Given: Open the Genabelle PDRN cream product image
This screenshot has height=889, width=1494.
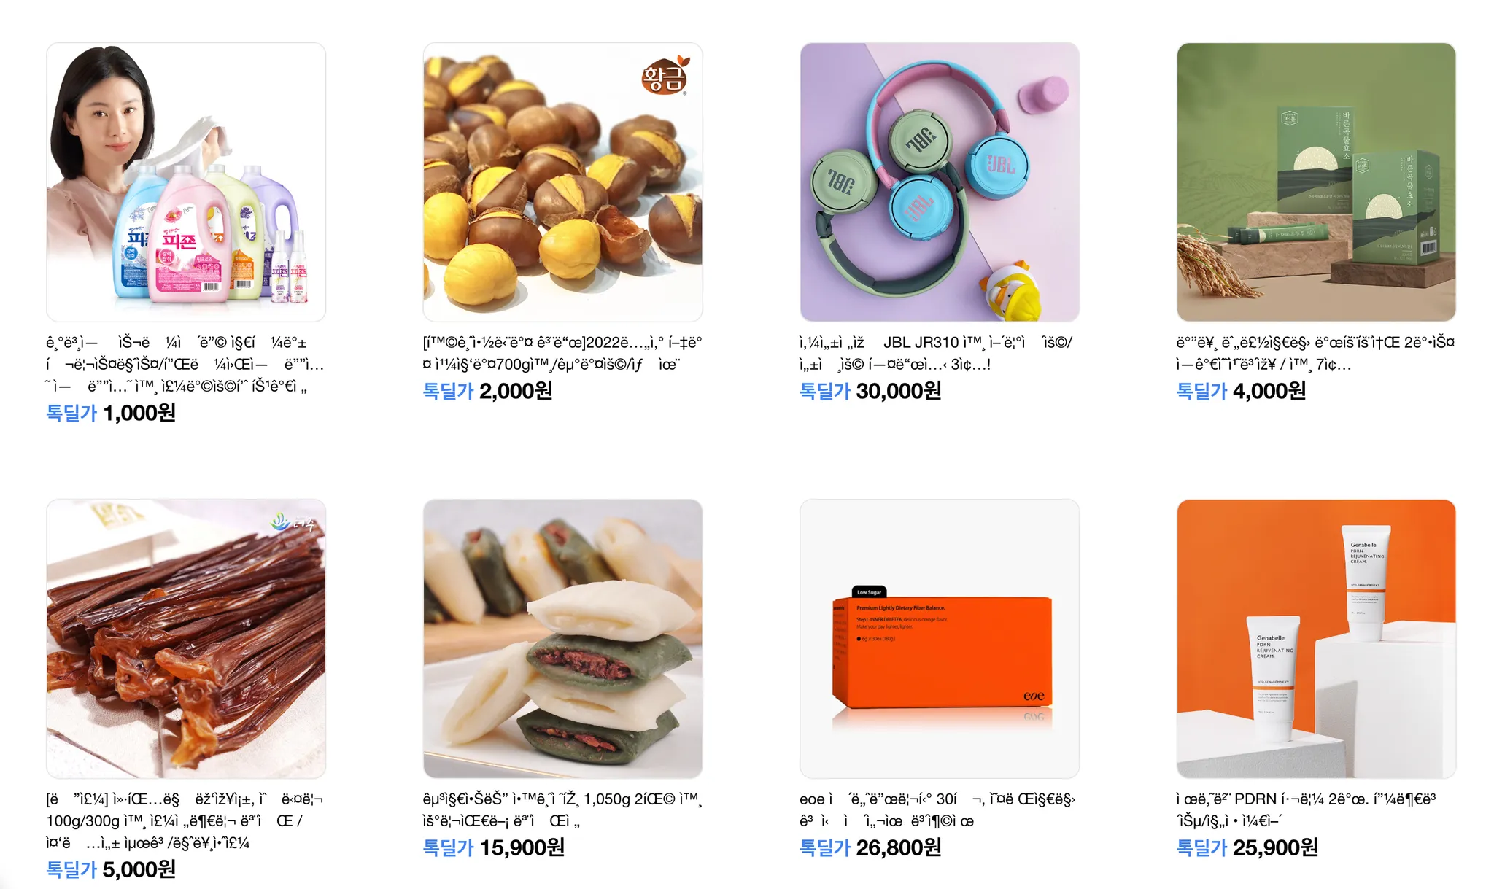Looking at the screenshot, I should pos(1316,639).
